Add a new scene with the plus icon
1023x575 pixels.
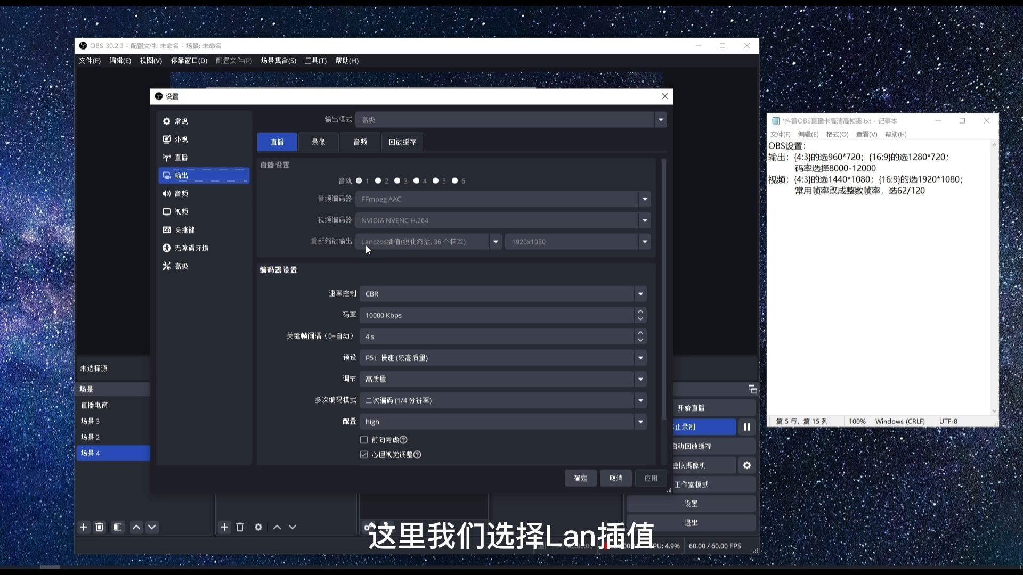(x=84, y=527)
